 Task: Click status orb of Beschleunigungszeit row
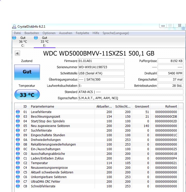(18, 116)
